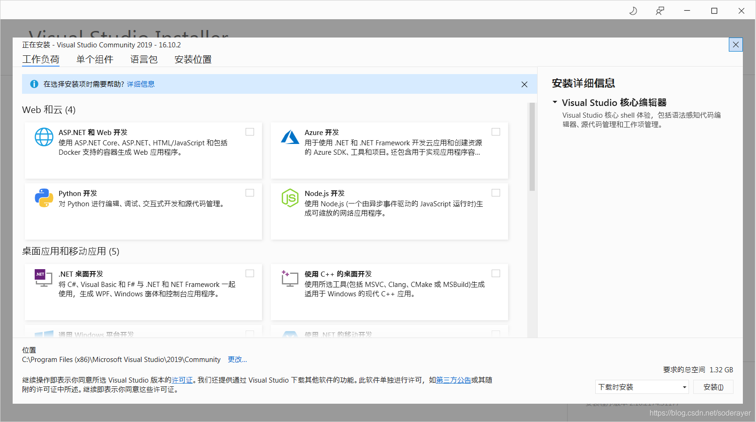
Task: Select the Azure 开发 card title
Action: [x=322, y=132]
